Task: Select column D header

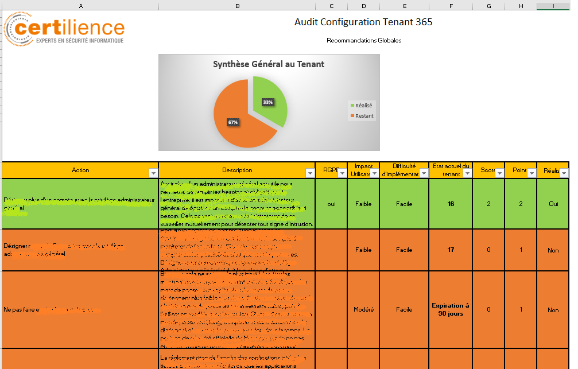Action: pos(364,6)
